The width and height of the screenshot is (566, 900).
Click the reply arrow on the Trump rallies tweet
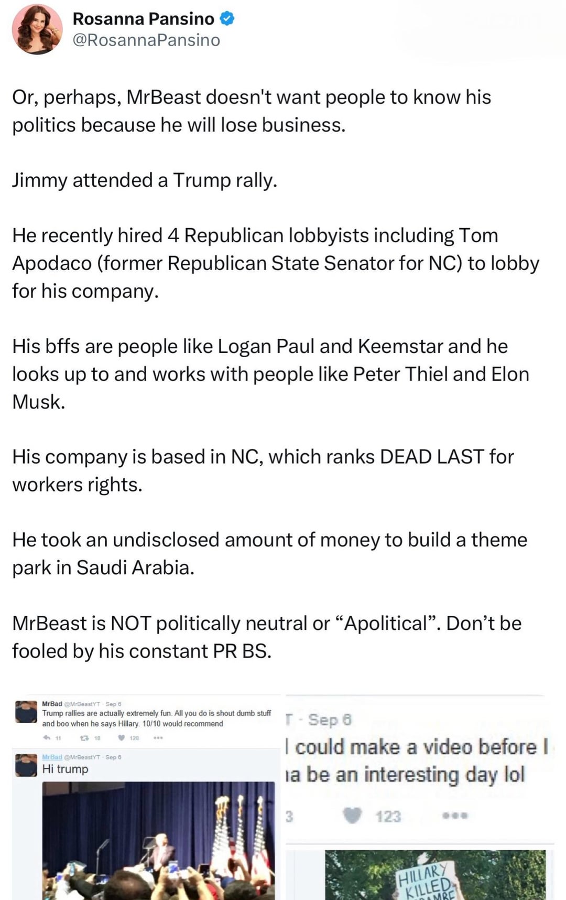click(47, 737)
